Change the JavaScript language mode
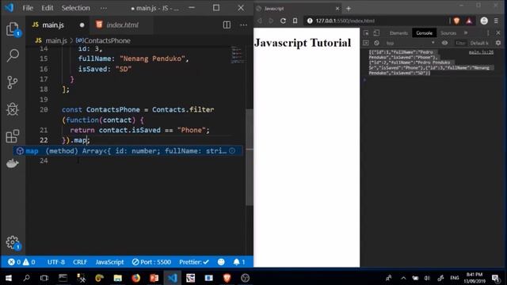The height and width of the screenshot is (285, 507). 109,262
